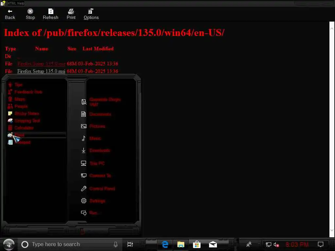Viewport: 335px width, 251px height.
Task: Launch Microsoft Edge from the taskbar
Action: pos(165,244)
